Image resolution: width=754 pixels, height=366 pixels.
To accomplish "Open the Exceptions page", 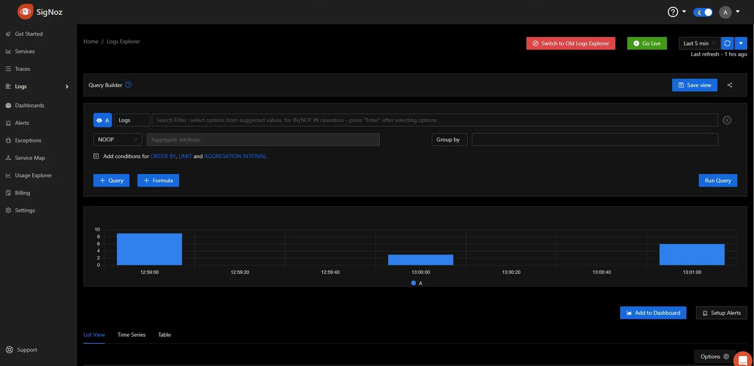I will (28, 140).
